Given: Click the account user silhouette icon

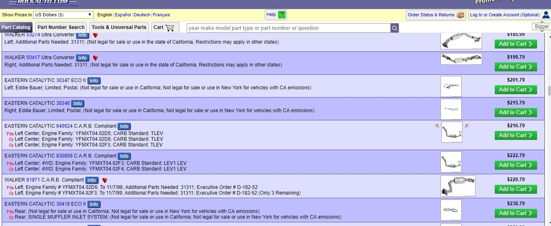Looking at the screenshot, I should (546, 15).
